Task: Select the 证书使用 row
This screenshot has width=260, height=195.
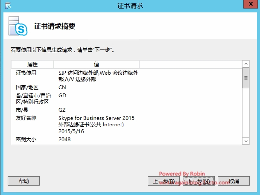Action: [126, 76]
